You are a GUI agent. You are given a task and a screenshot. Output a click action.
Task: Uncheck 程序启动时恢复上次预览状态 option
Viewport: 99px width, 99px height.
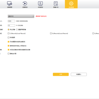(x=9, y=46)
